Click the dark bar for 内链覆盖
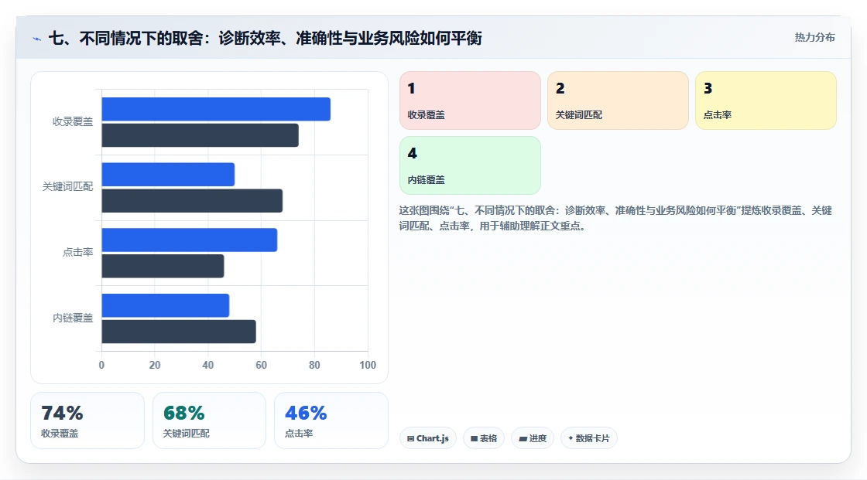The image size is (867, 480). point(179,332)
